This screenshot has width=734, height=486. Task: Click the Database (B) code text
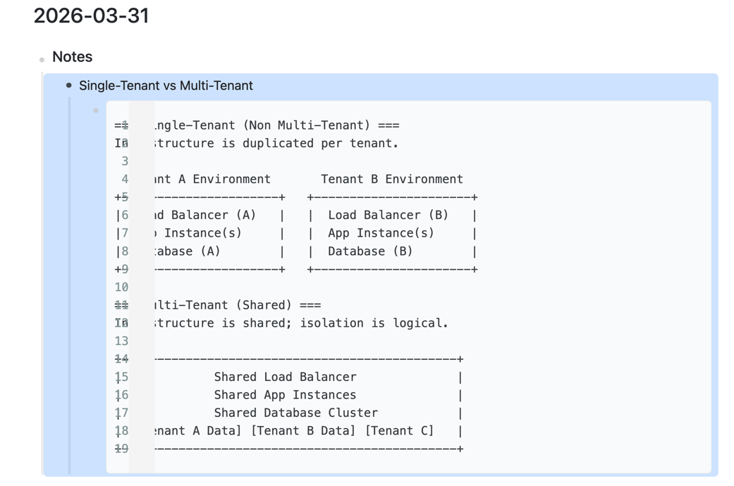pyautogui.click(x=370, y=251)
